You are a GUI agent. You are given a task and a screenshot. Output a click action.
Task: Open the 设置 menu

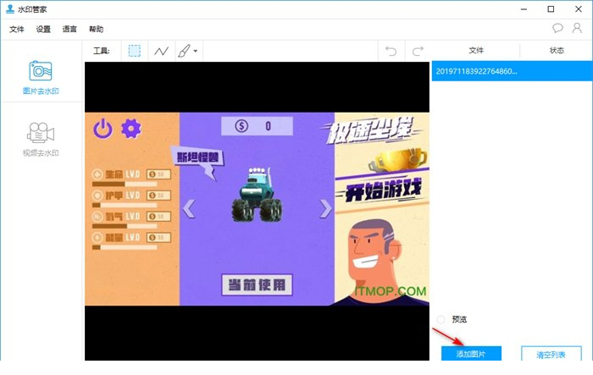click(43, 29)
